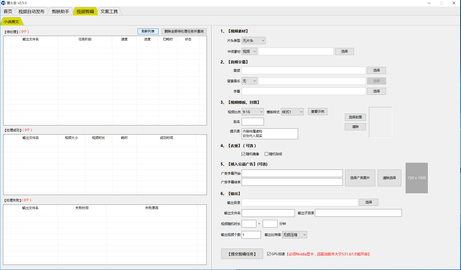Open the 片头类型 dropdown
The width and height of the screenshot is (461, 270).
tap(253, 41)
